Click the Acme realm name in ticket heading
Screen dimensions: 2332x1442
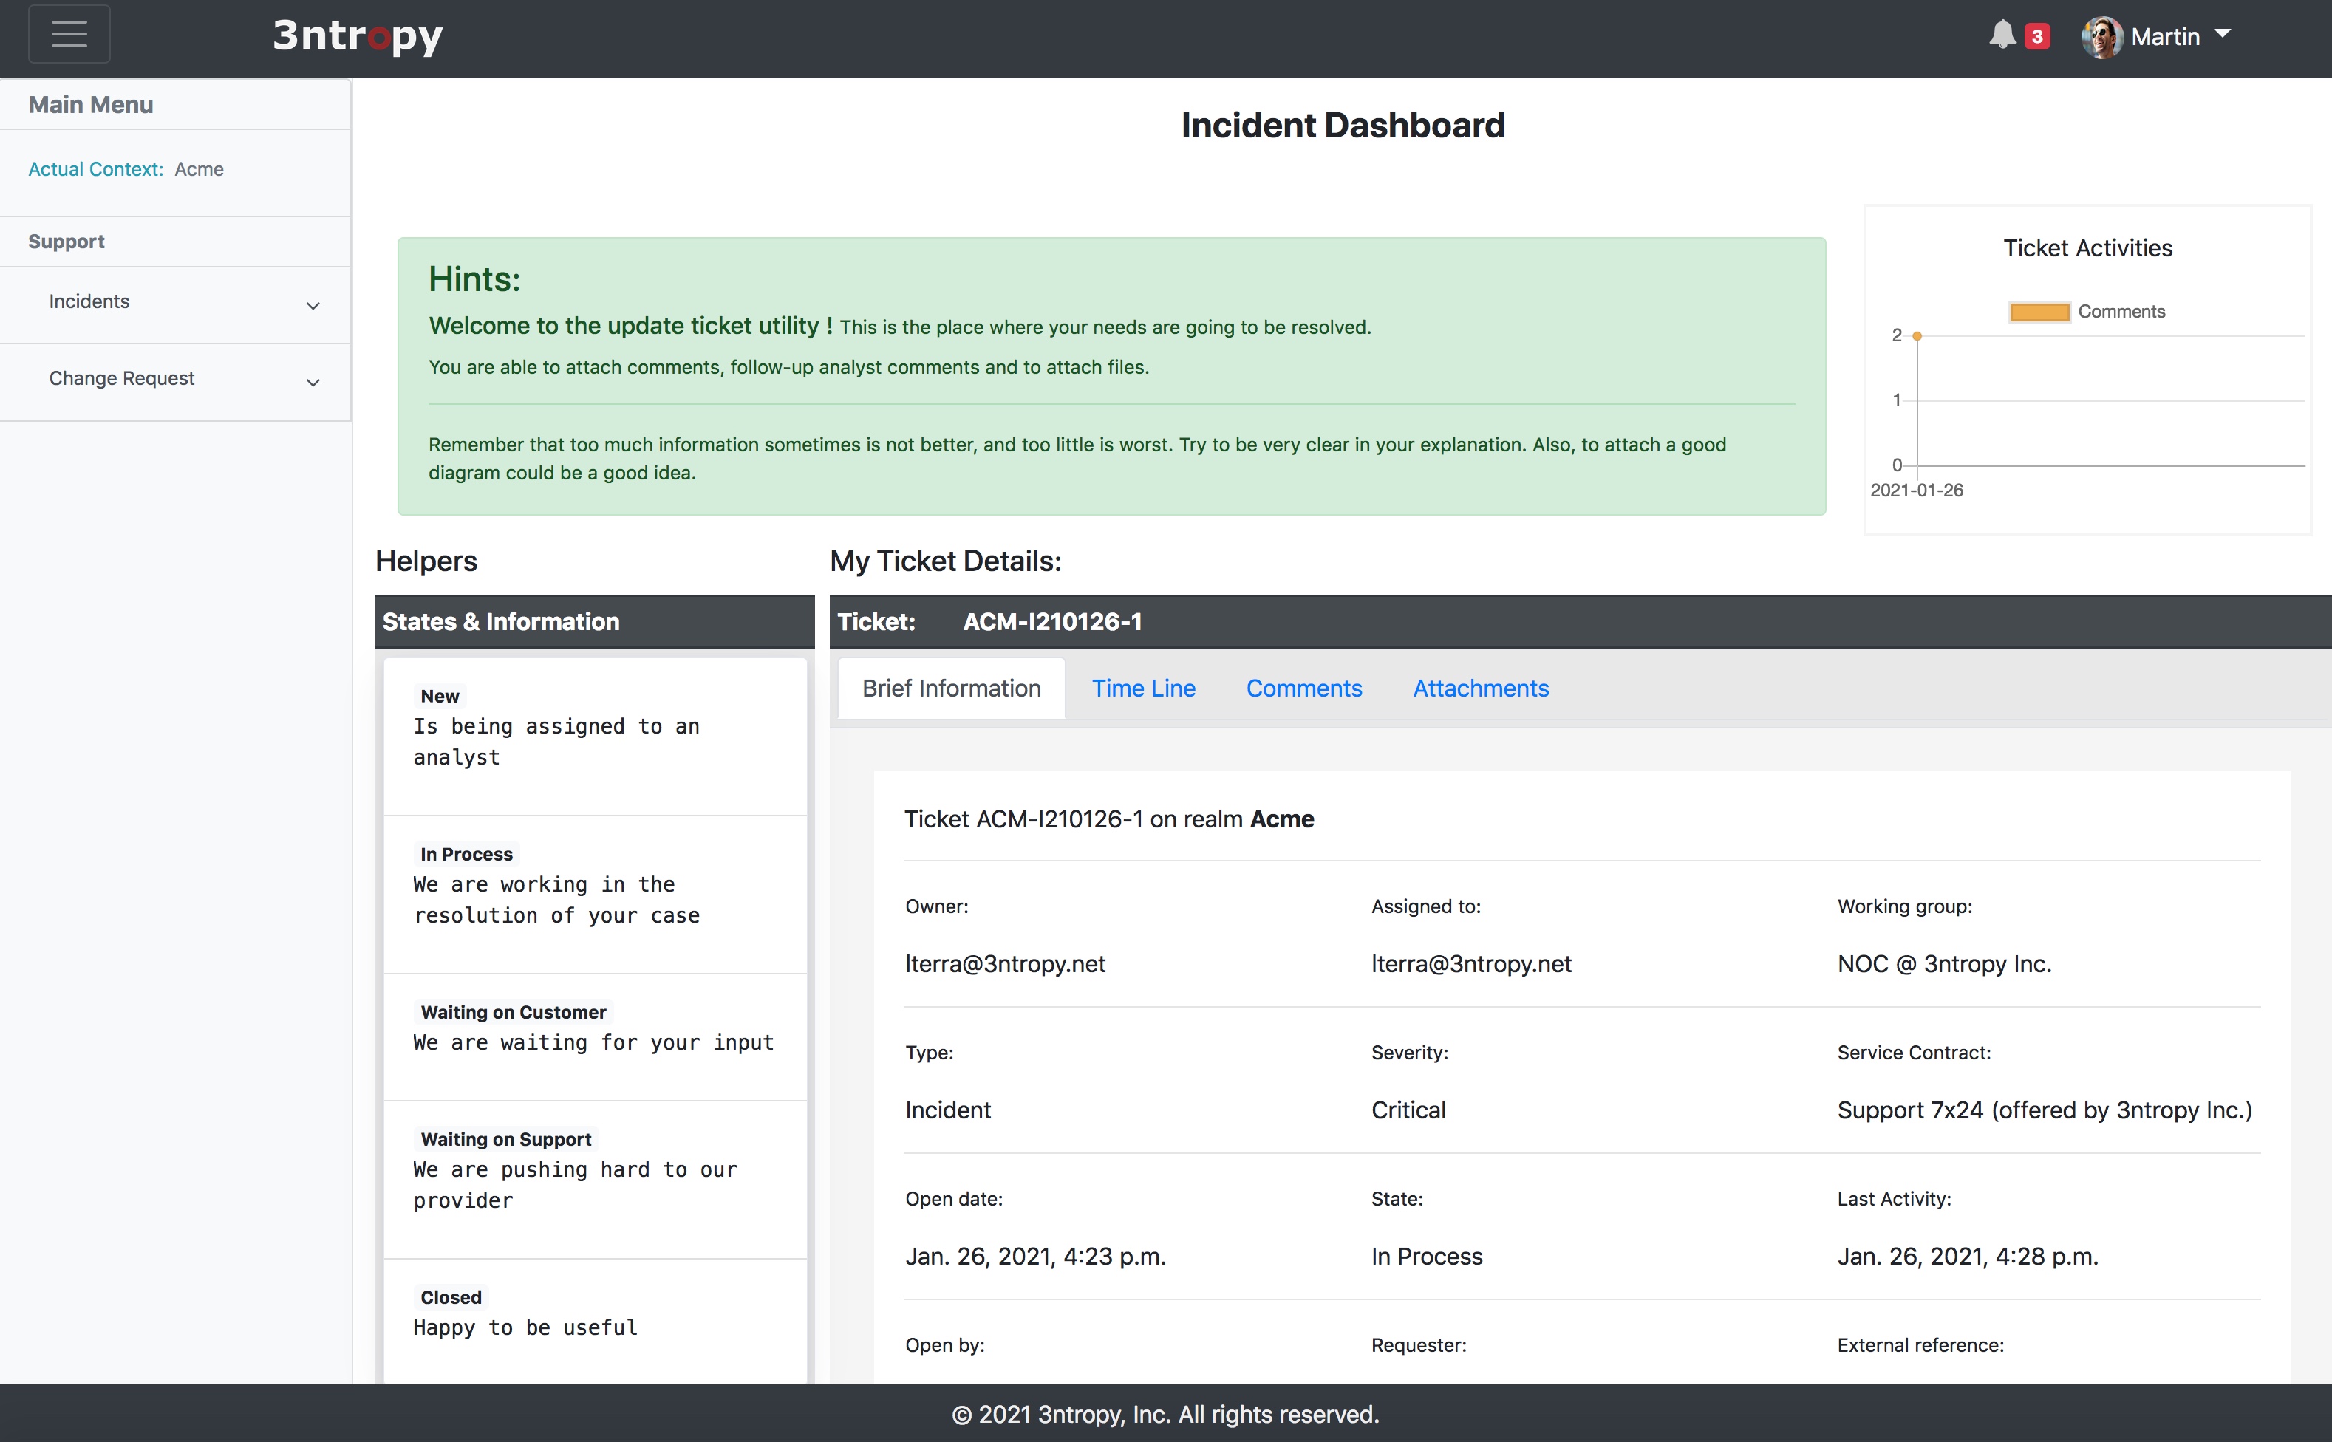pyautogui.click(x=1282, y=819)
